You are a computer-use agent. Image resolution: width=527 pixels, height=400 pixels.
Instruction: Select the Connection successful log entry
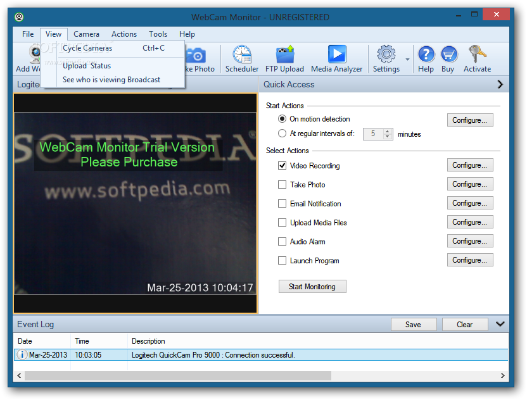tap(261, 354)
